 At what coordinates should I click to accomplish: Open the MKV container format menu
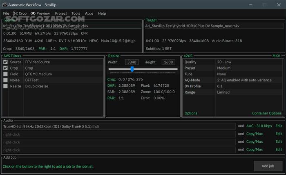click(277, 56)
